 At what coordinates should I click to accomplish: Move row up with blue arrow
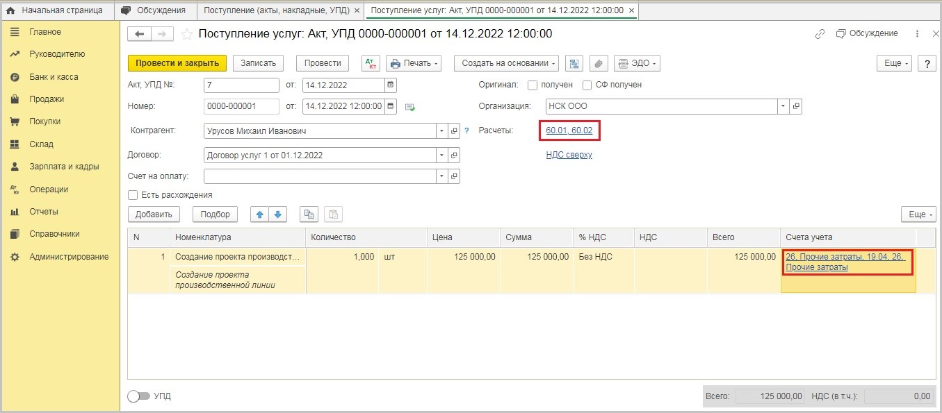tap(259, 214)
